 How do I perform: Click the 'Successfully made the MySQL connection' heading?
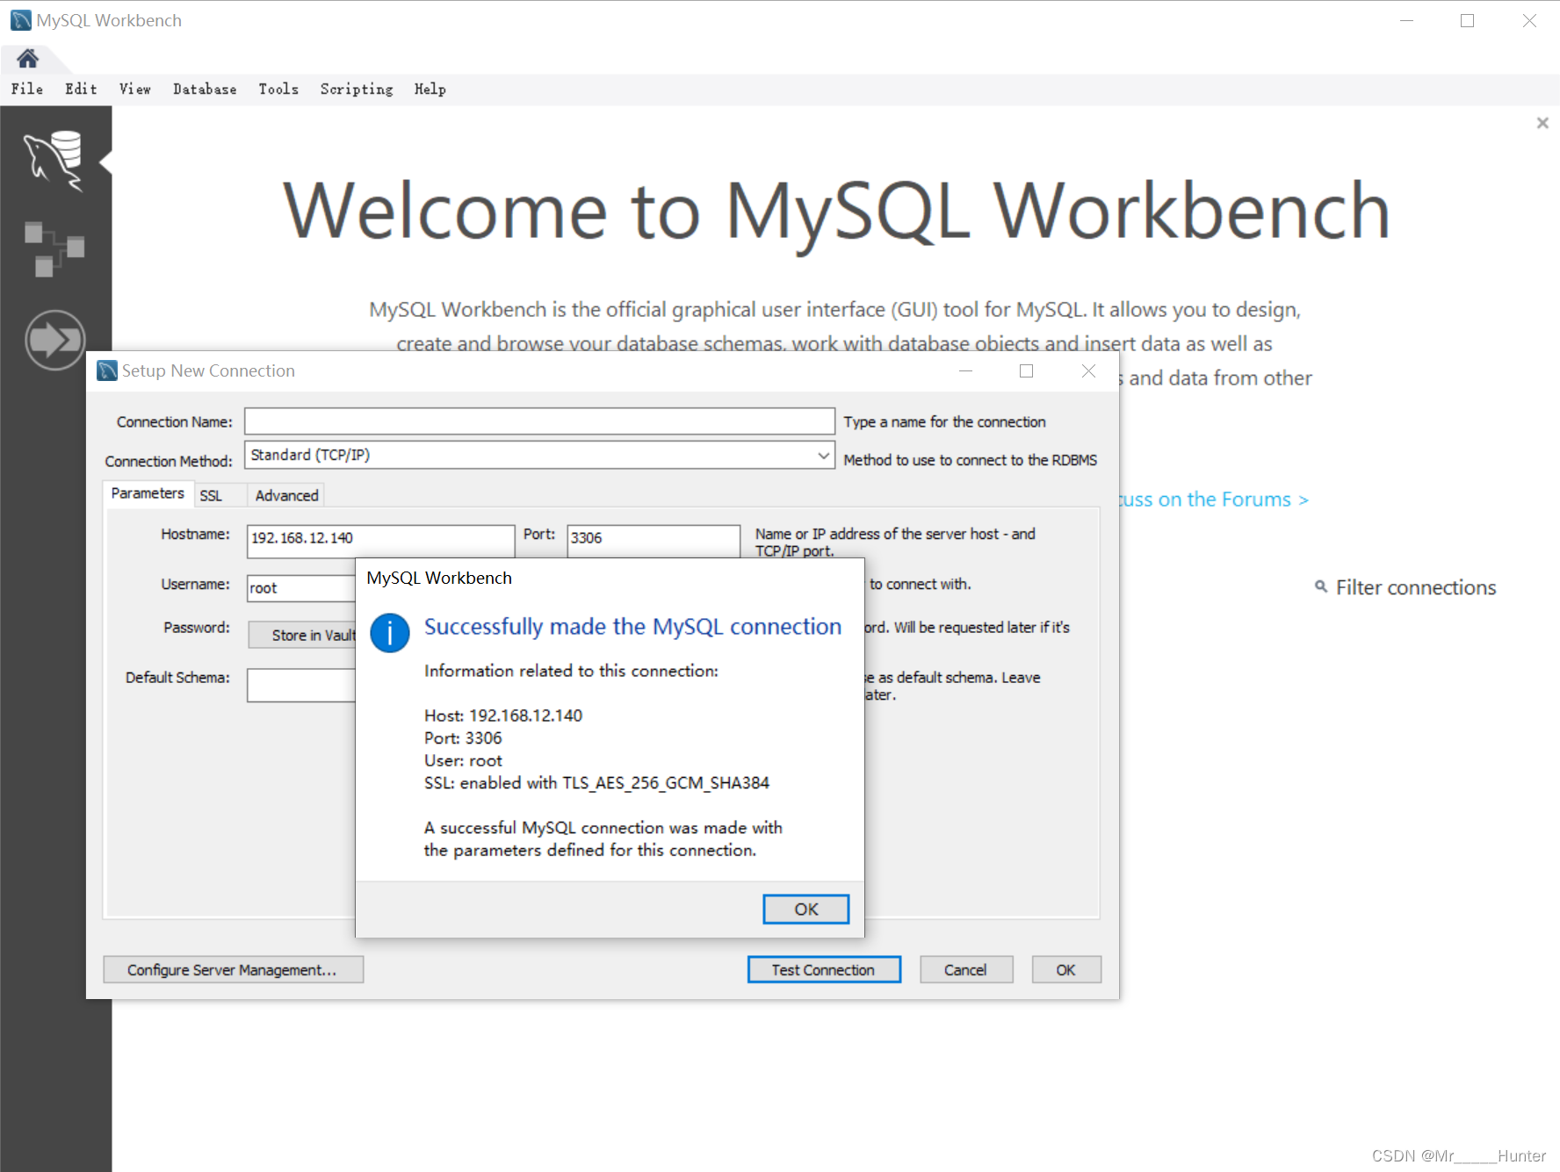point(632,627)
